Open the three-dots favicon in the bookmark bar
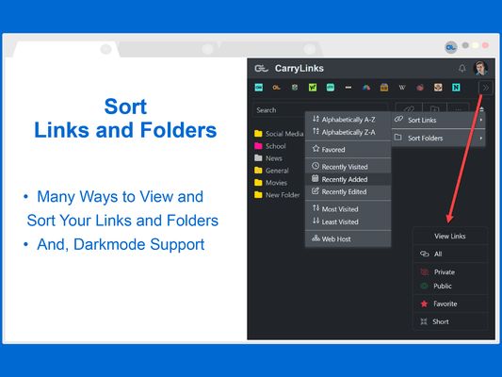This screenshot has width=502, height=377. 348,87
